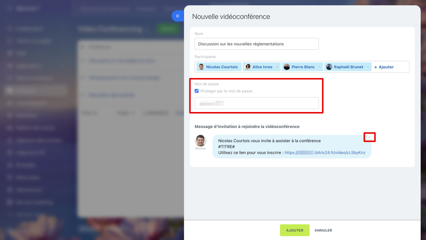Screen dimensions: 426x240
Task: Click Alice Ivres avatar in participant chip
Action: 248,67
